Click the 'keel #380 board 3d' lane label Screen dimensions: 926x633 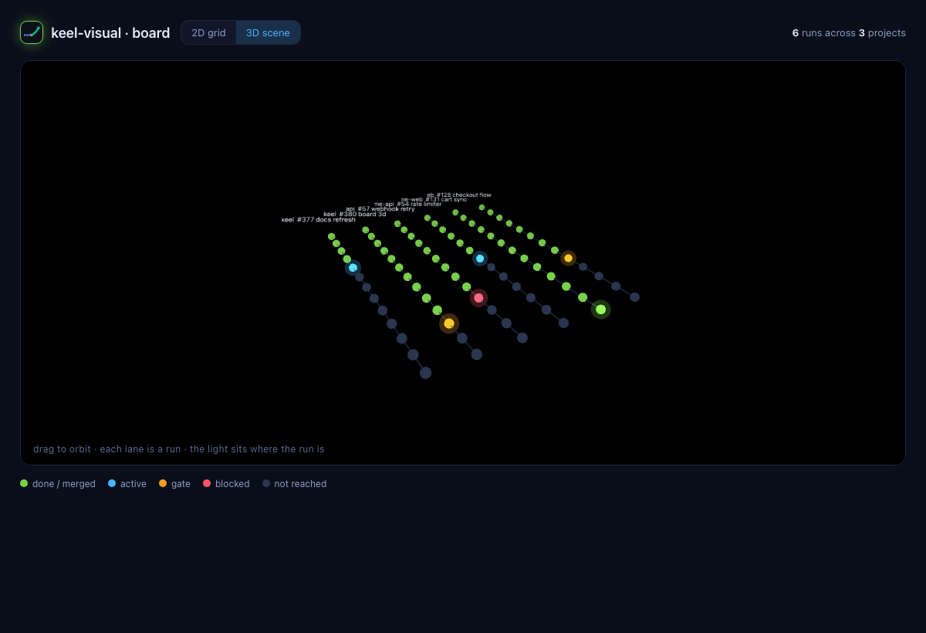pos(354,214)
